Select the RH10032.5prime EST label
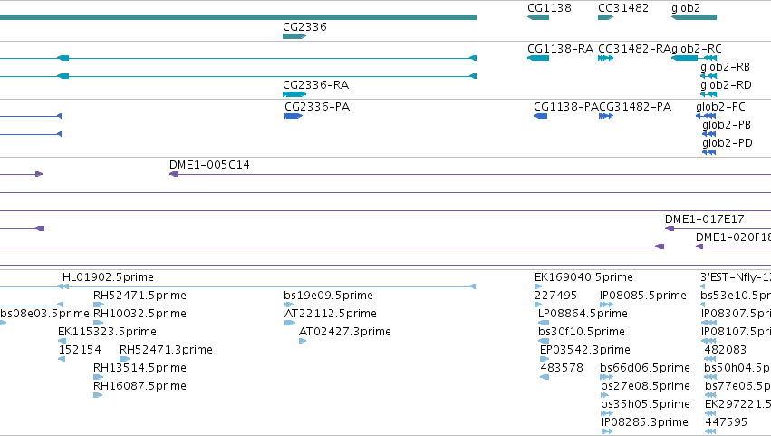The width and height of the screenshot is (771, 436). pos(140,314)
